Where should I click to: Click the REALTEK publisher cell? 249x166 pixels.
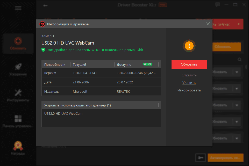[x=123, y=92]
